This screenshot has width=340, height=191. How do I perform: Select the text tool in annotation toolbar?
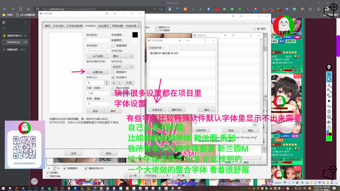point(329,85)
